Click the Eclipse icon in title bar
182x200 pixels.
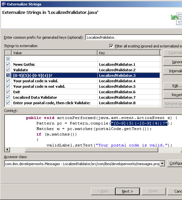(4, 4)
